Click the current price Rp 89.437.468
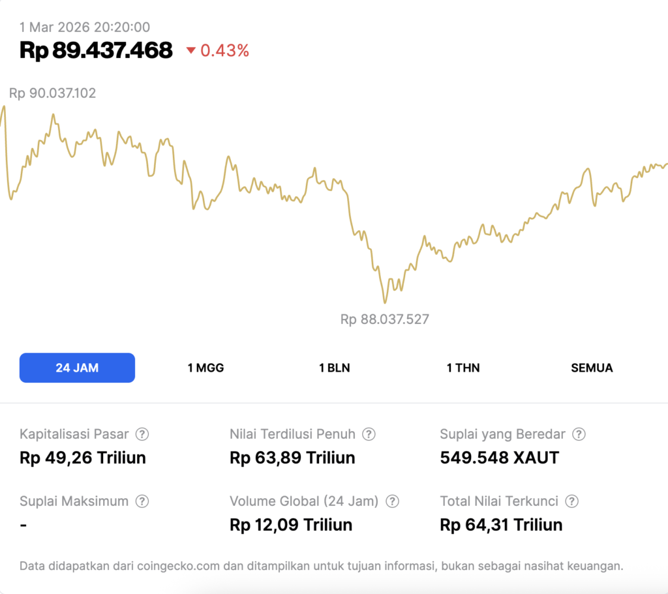Screen dimensions: 668x594 (96, 50)
